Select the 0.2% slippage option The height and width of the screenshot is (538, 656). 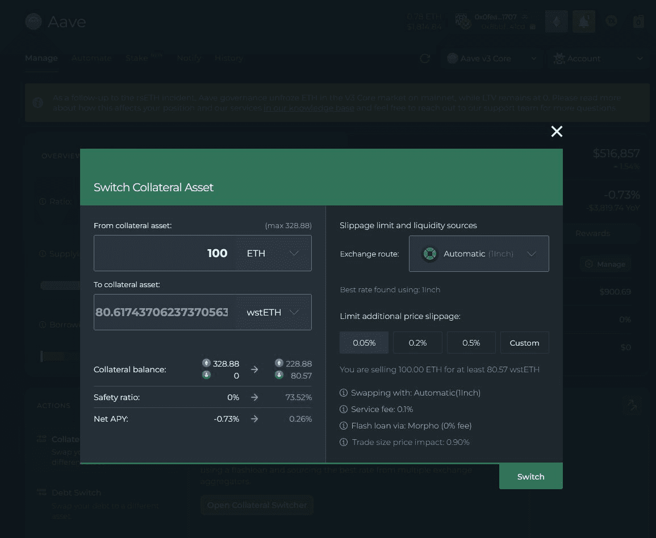pos(417,343)
